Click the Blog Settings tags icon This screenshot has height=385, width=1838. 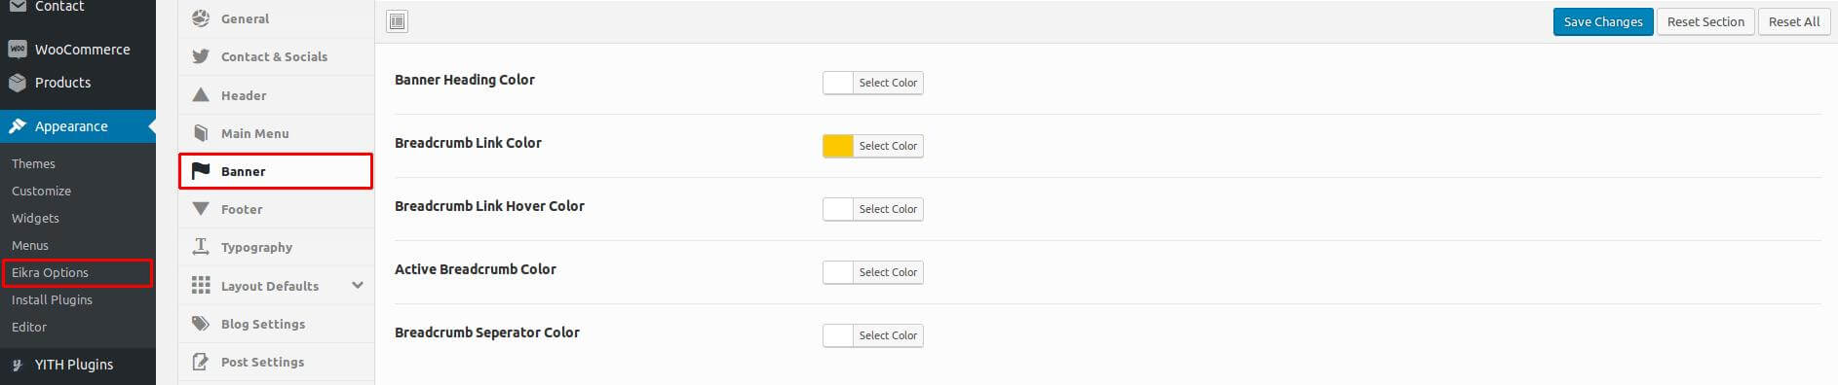201,324
